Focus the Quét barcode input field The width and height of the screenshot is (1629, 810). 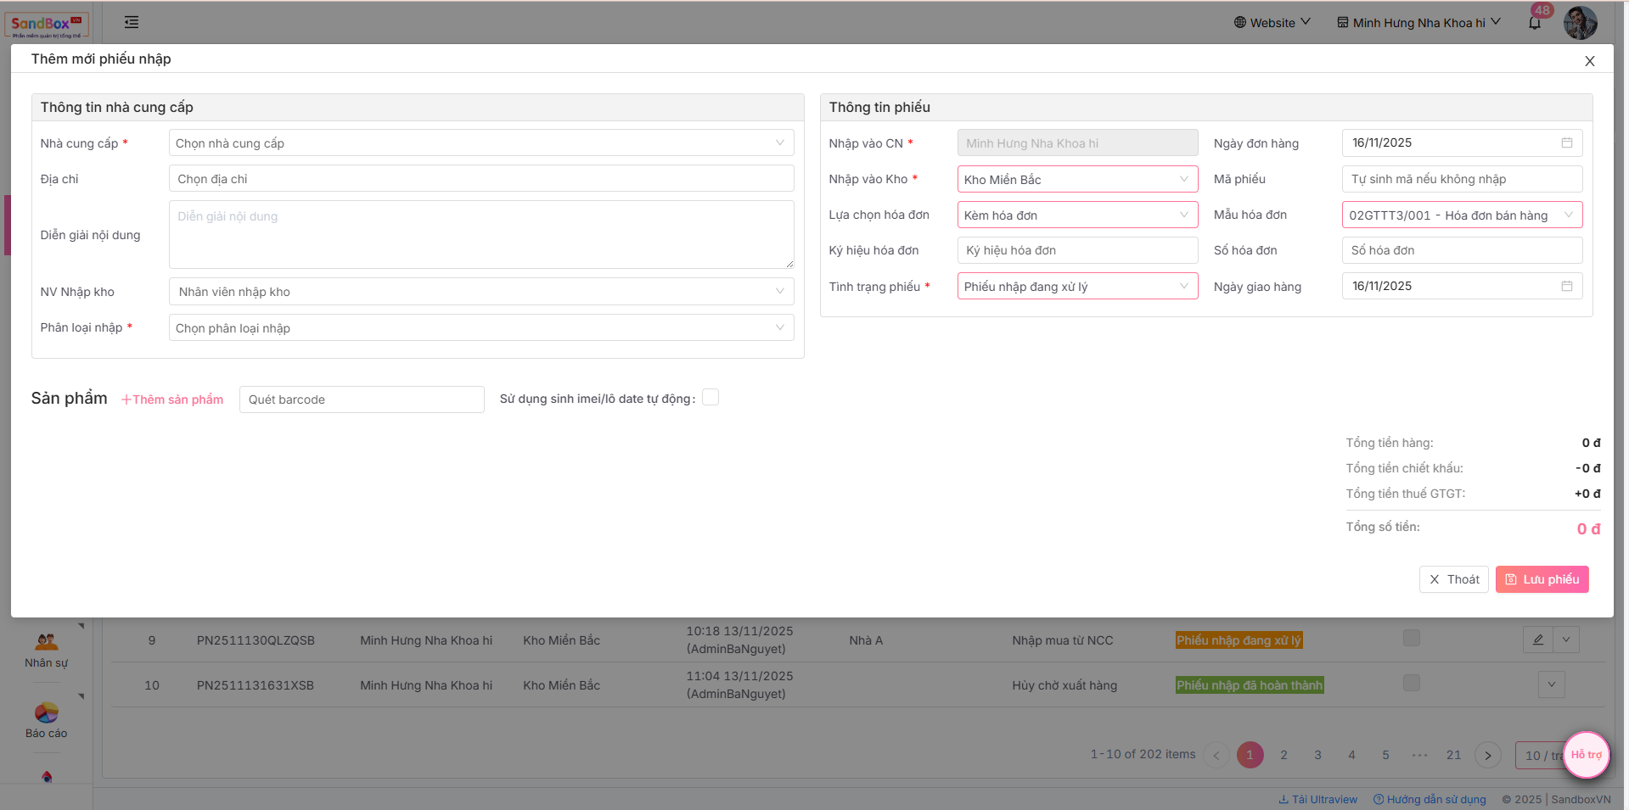tap(362, 399)
